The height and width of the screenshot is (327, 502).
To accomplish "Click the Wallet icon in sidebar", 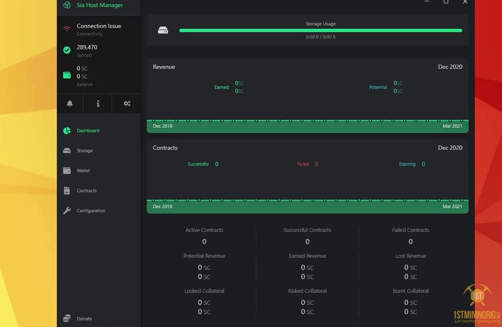I will [x=67, y=171].
